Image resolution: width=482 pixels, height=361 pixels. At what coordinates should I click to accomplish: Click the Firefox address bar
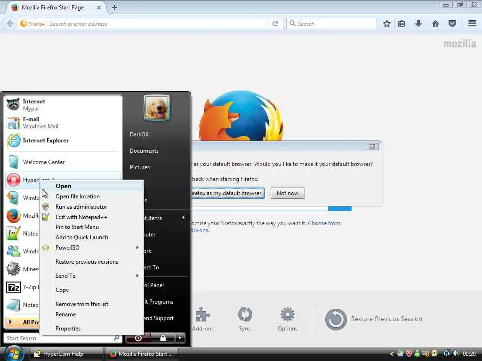tap(157, 24)
